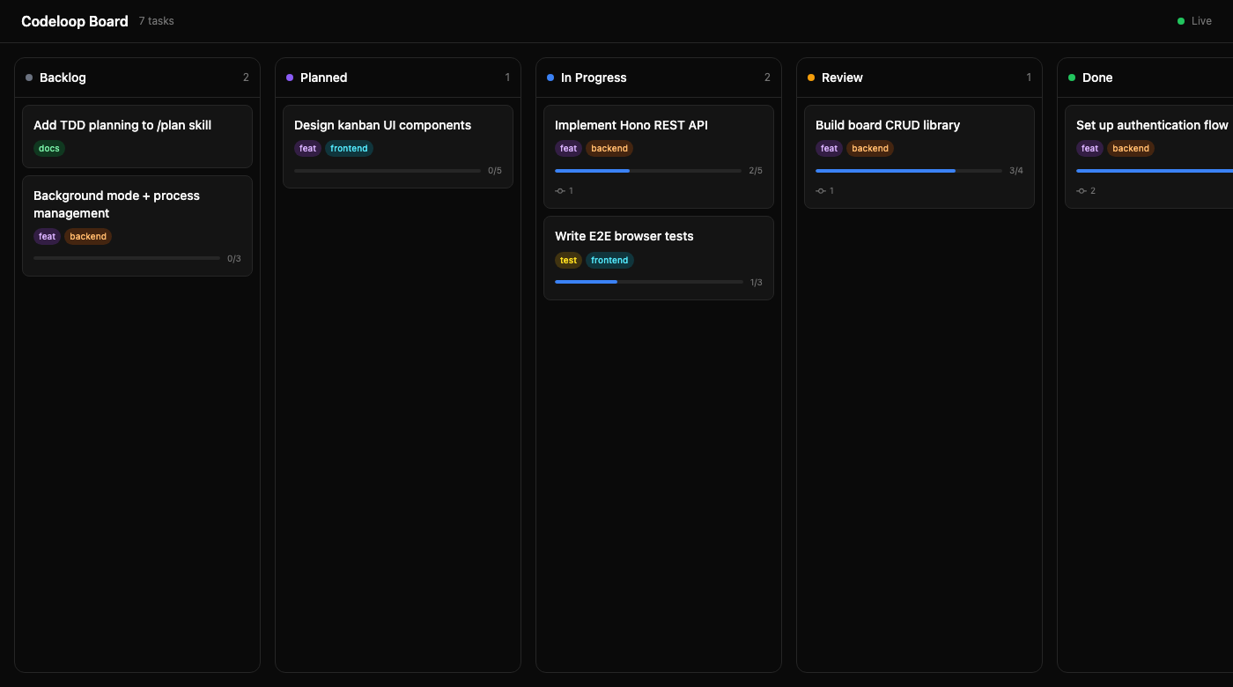Click the Codeloop Board title
Screen dimensions: 1233x687
pos(75,21)
